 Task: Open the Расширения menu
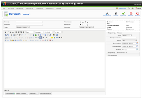pyautogui.click(x=39, y=8)
